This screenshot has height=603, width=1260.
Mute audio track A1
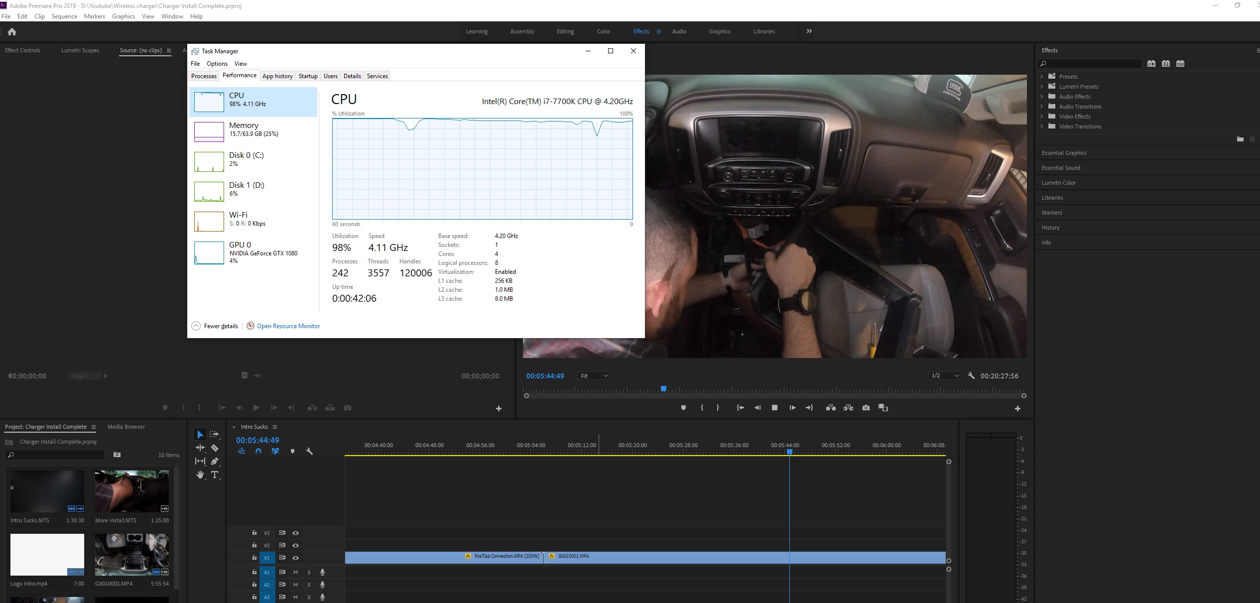(x=295, y=572)
